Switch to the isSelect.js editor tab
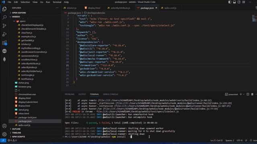The width and height of the screenshot is (257, 144). (x=71, y=8)
